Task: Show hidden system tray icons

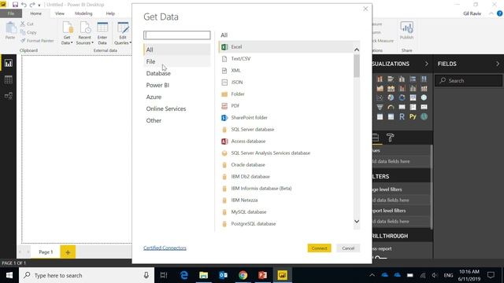Action: (372, 275)
